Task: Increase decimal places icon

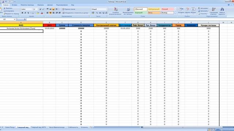Action: [x=103, y=13]
